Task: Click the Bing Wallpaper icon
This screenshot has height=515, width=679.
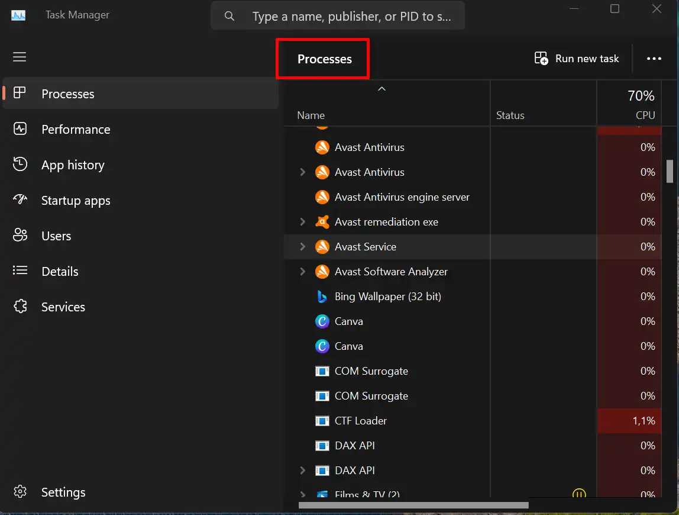Action: pyautogui.click(x=322, y=296)
